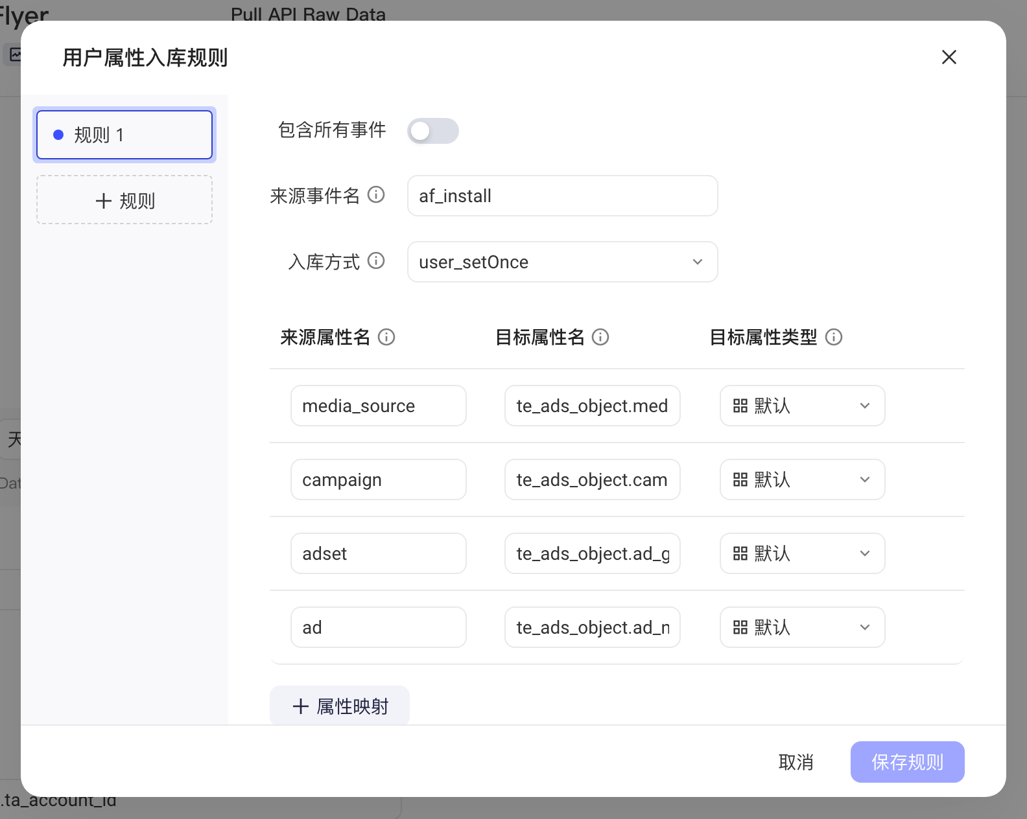
Task: Click info icon beside 来源事件名
Action: (x=376, y=195)
